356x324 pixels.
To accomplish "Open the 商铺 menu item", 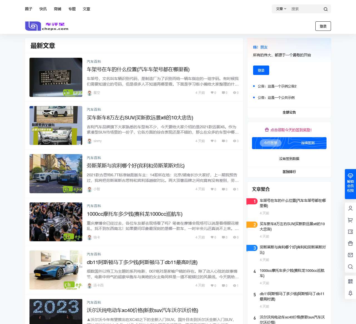I will point(58,9).
